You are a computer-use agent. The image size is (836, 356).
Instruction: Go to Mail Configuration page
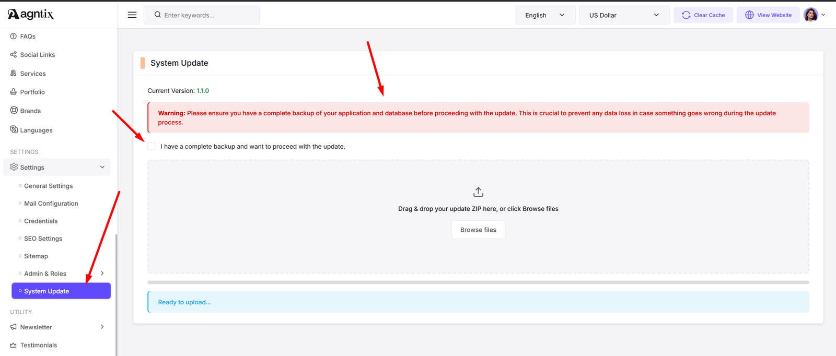pos(51,204)
